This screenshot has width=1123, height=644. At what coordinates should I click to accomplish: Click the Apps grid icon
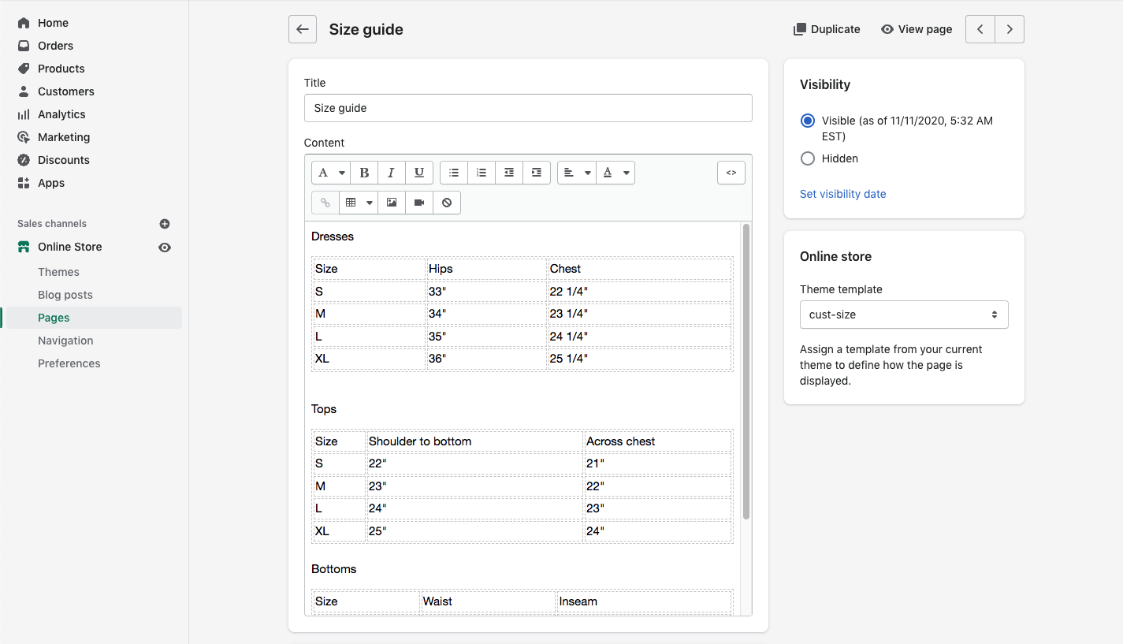pyautogui.click(x=24, y=183)
